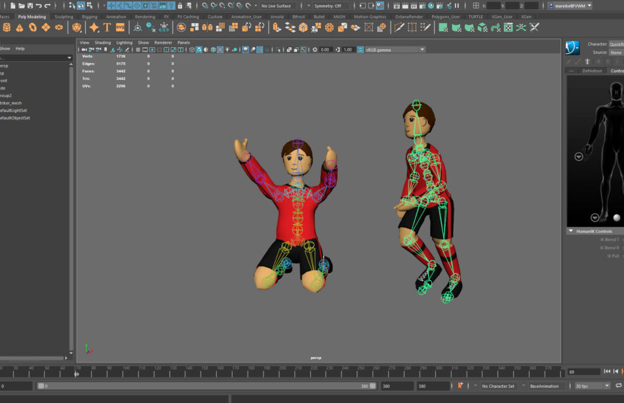Toggle the playback loop button
Image resolution: width=624 pixels, height=403 pixels.
coord(619,386)
